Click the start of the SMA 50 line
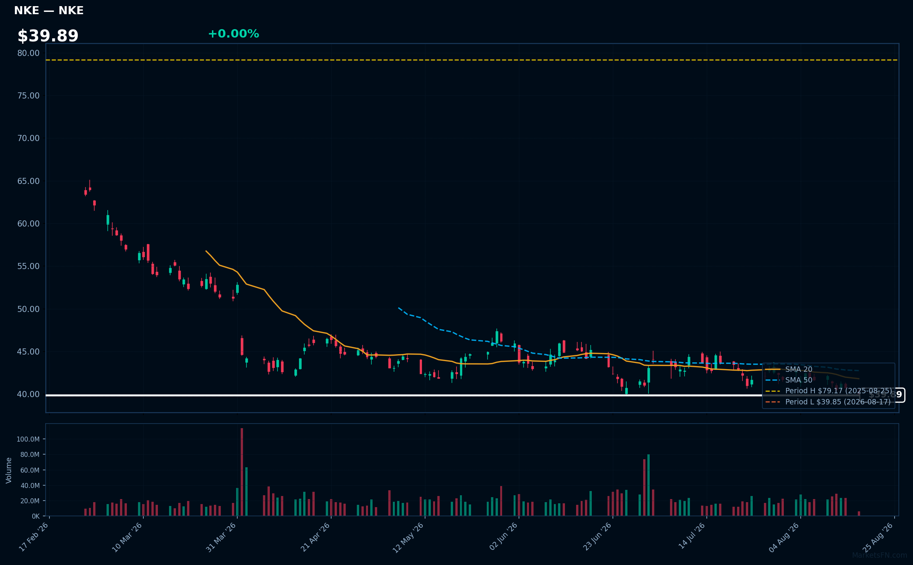 [399, 307]
